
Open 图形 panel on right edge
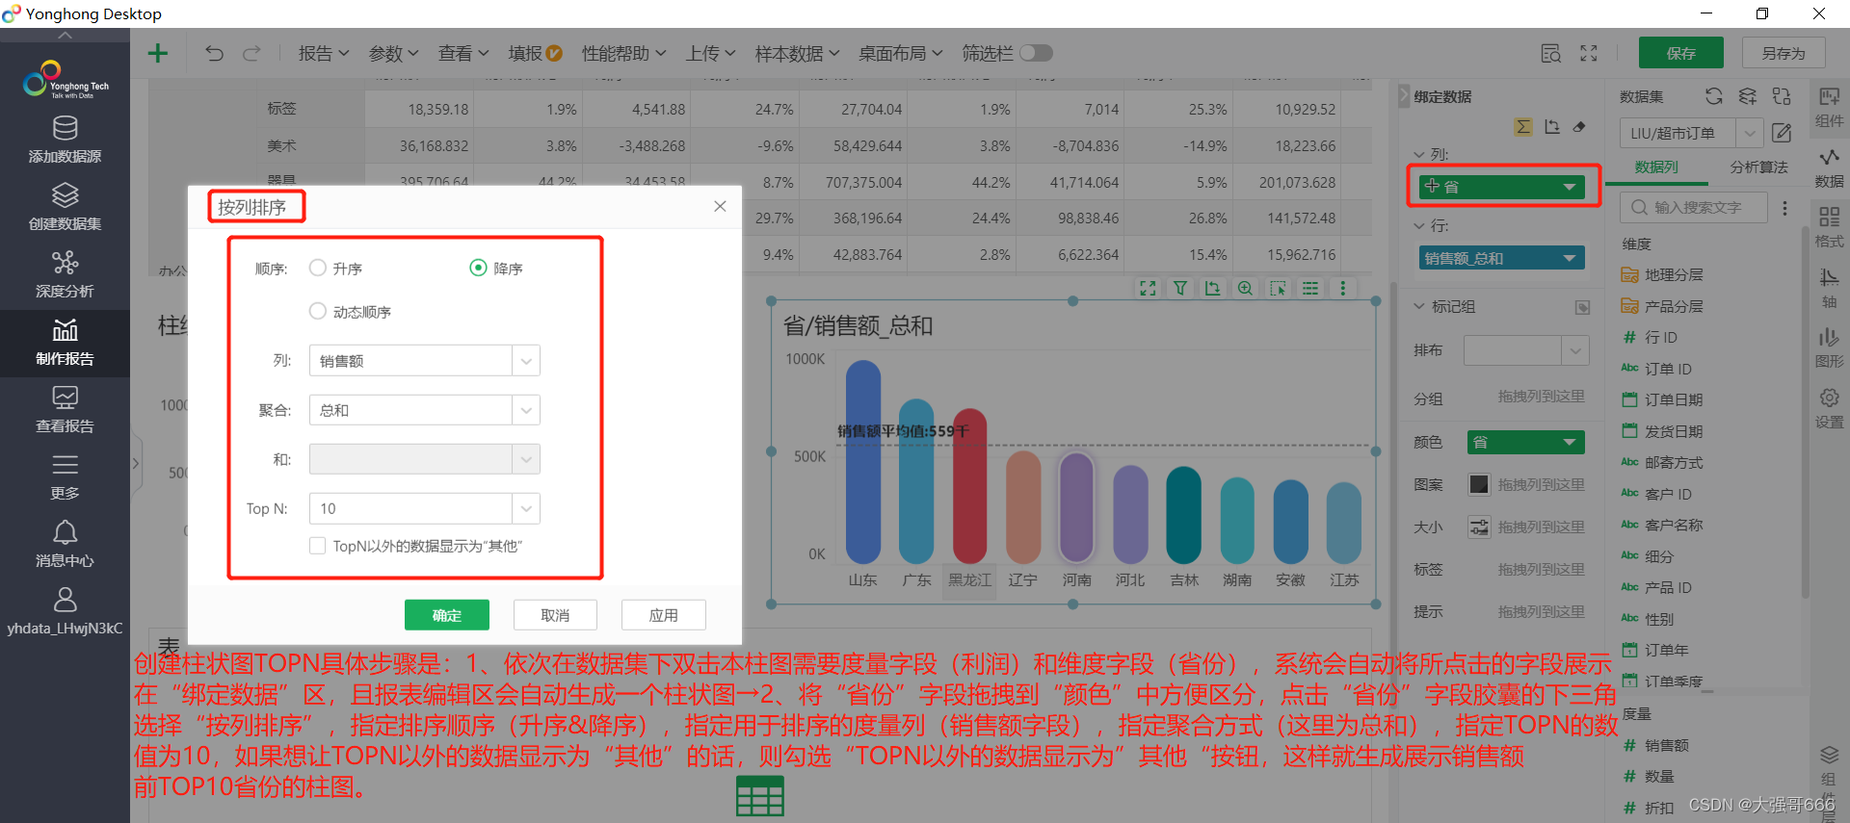pyautogui.click(x=1829, y=347)
